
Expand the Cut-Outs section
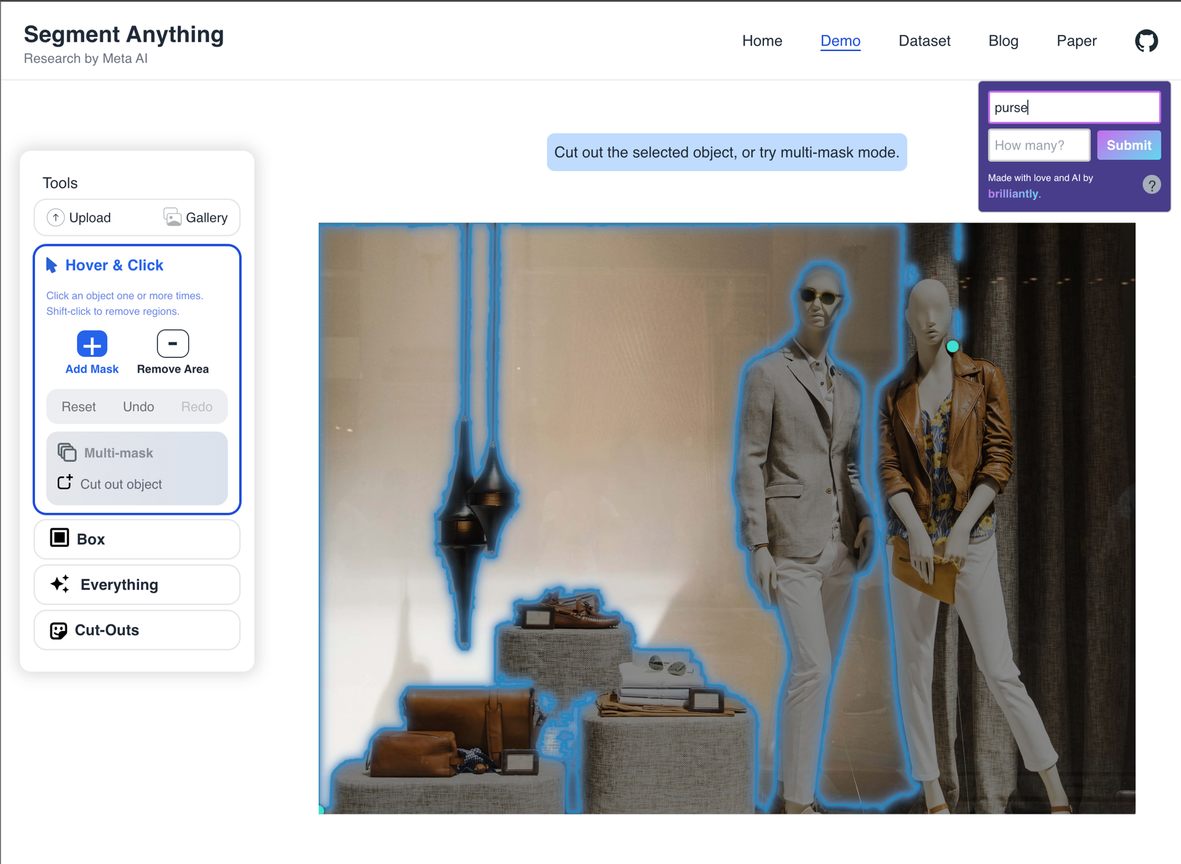(x=137, y=630)
